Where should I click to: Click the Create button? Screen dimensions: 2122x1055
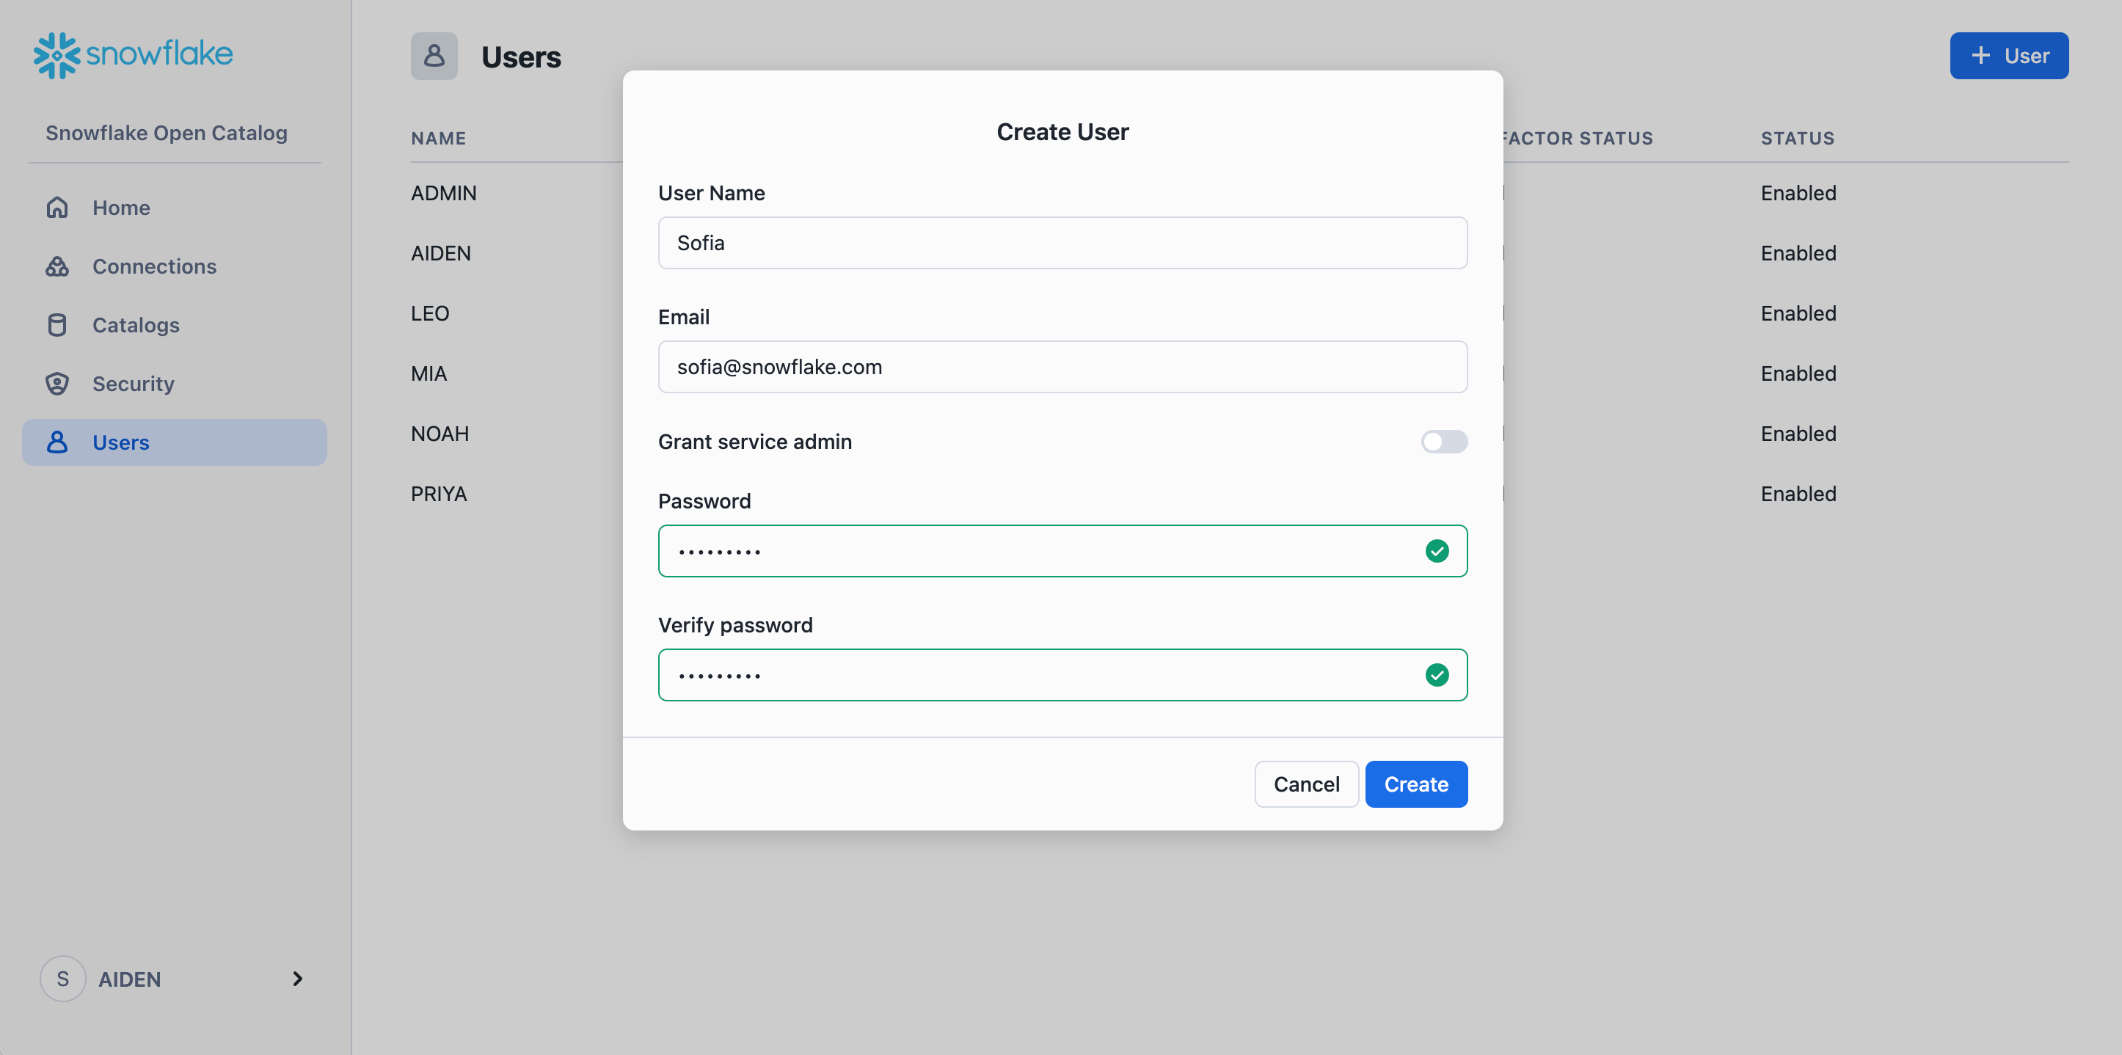click(1415, 784)
